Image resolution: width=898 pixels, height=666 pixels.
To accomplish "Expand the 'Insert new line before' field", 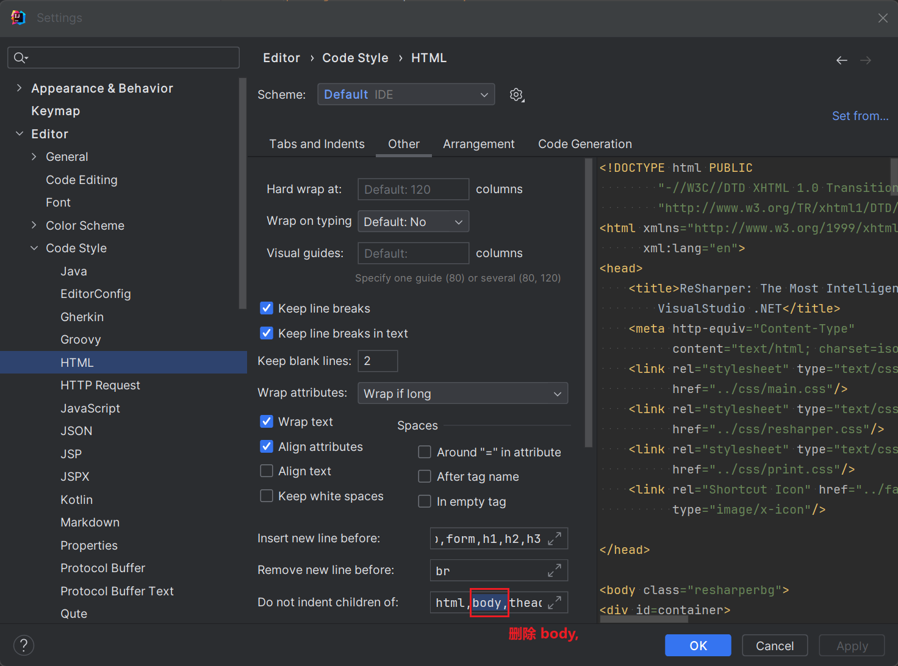I will (555, 539).
